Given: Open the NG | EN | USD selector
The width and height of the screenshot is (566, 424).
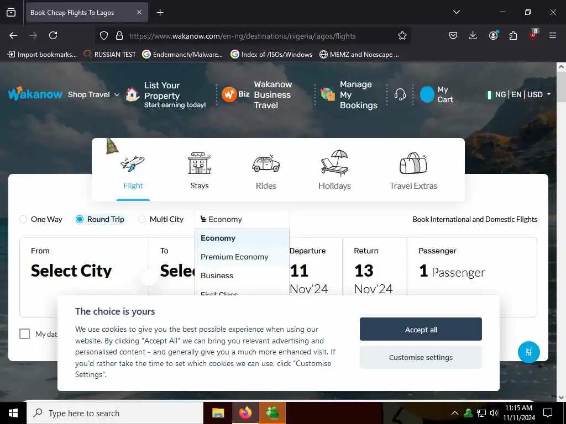Looking at the screenshot, I should [519, 94].
